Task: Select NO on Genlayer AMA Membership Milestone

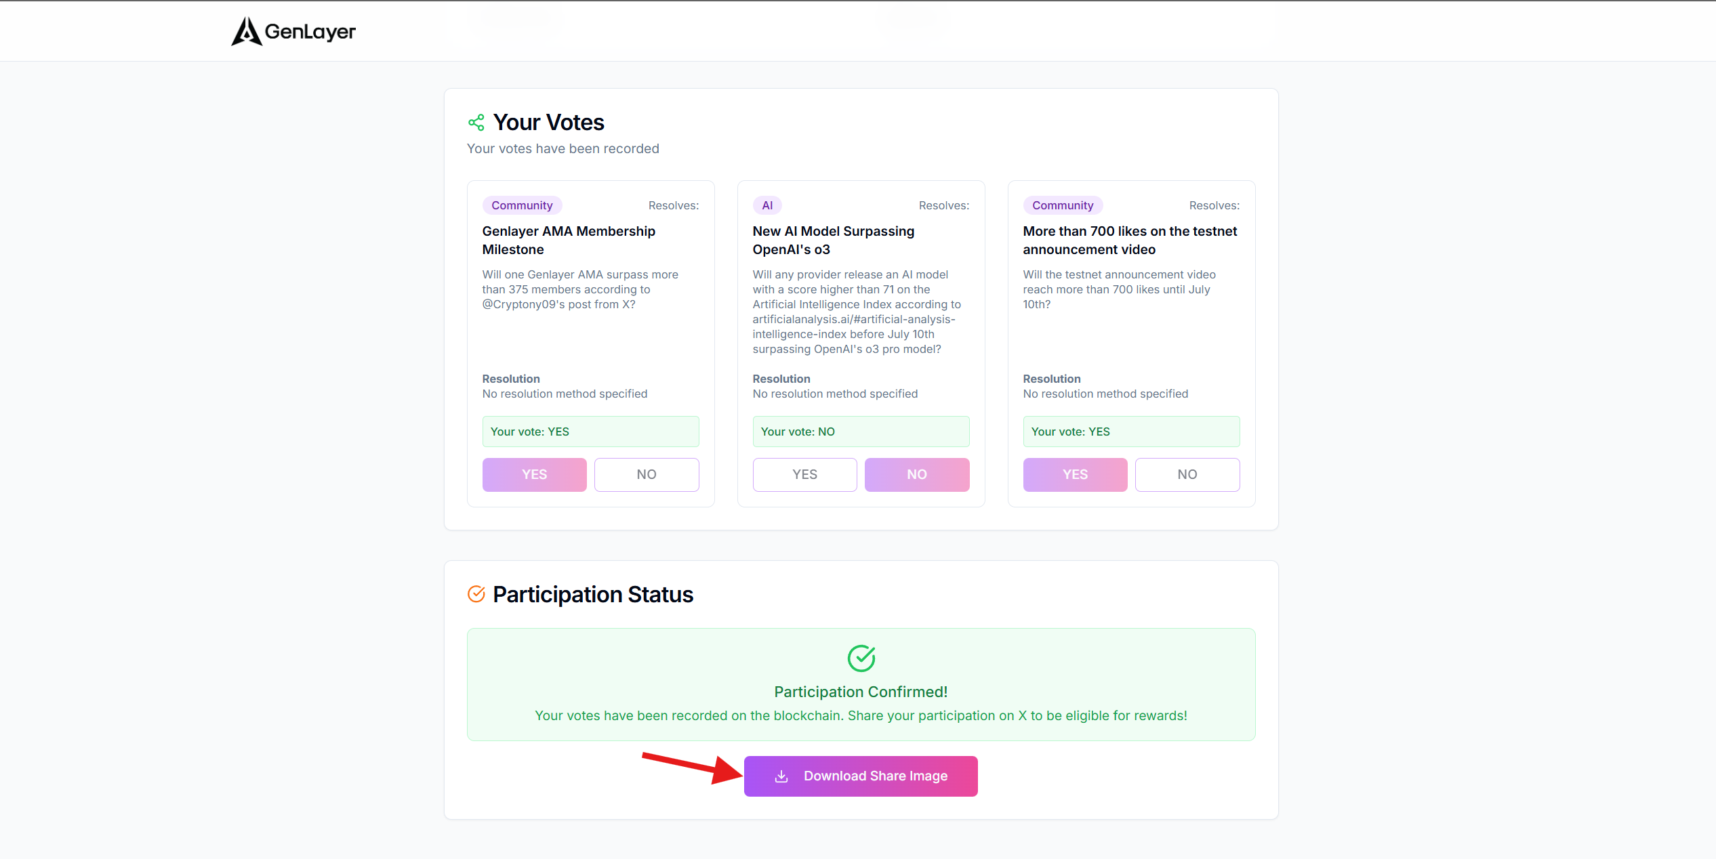Action: [647, 475]
